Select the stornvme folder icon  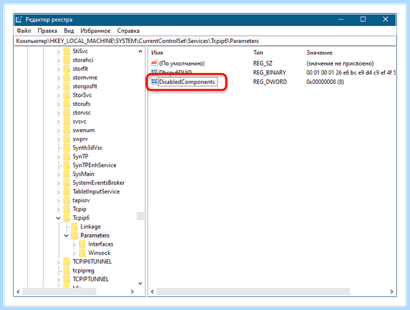coord(67,78)
